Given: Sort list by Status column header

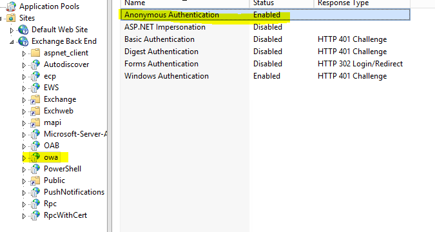Looking at the screenshot, I should (x=282, y=3).
